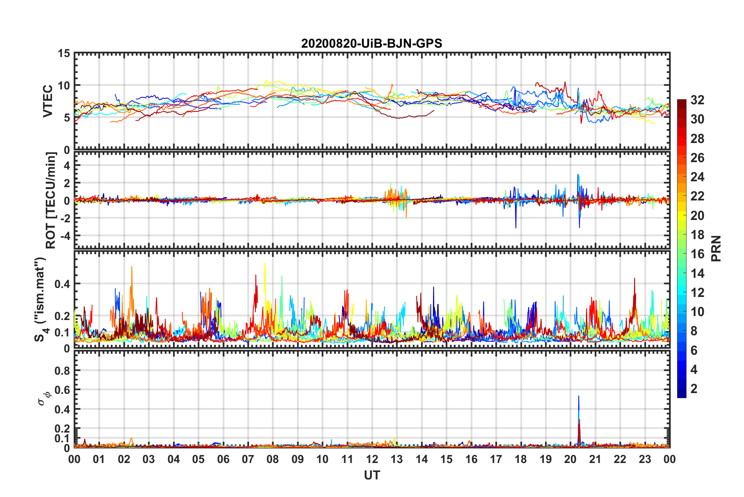Click the ROT [TECU/min] axis label

tap(51, 200)
